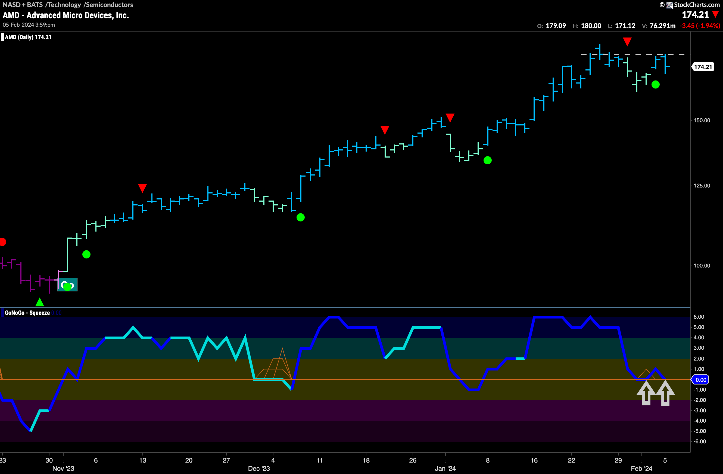Screen dimensions: 723x474
Task: Click the low value 171.12
Action: [x=625, y=26]
